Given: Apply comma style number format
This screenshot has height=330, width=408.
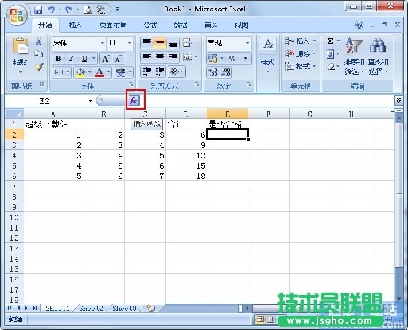Looking at the screenshot, I should pos(245,59).
